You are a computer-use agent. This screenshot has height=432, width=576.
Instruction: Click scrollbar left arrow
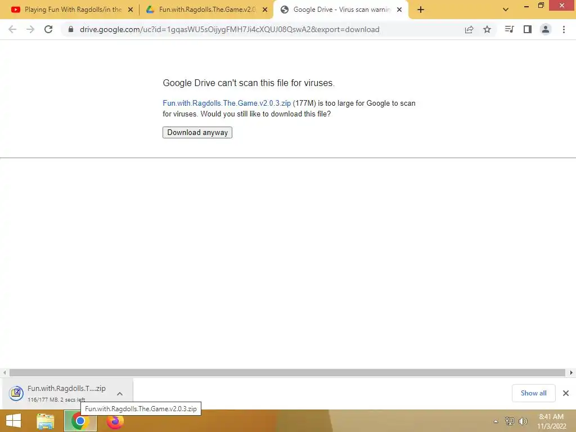[4, 372]
